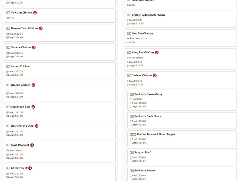
Task: Choose Small $9.10 price for Cashew Chicken
Action: tap(135, 81)
